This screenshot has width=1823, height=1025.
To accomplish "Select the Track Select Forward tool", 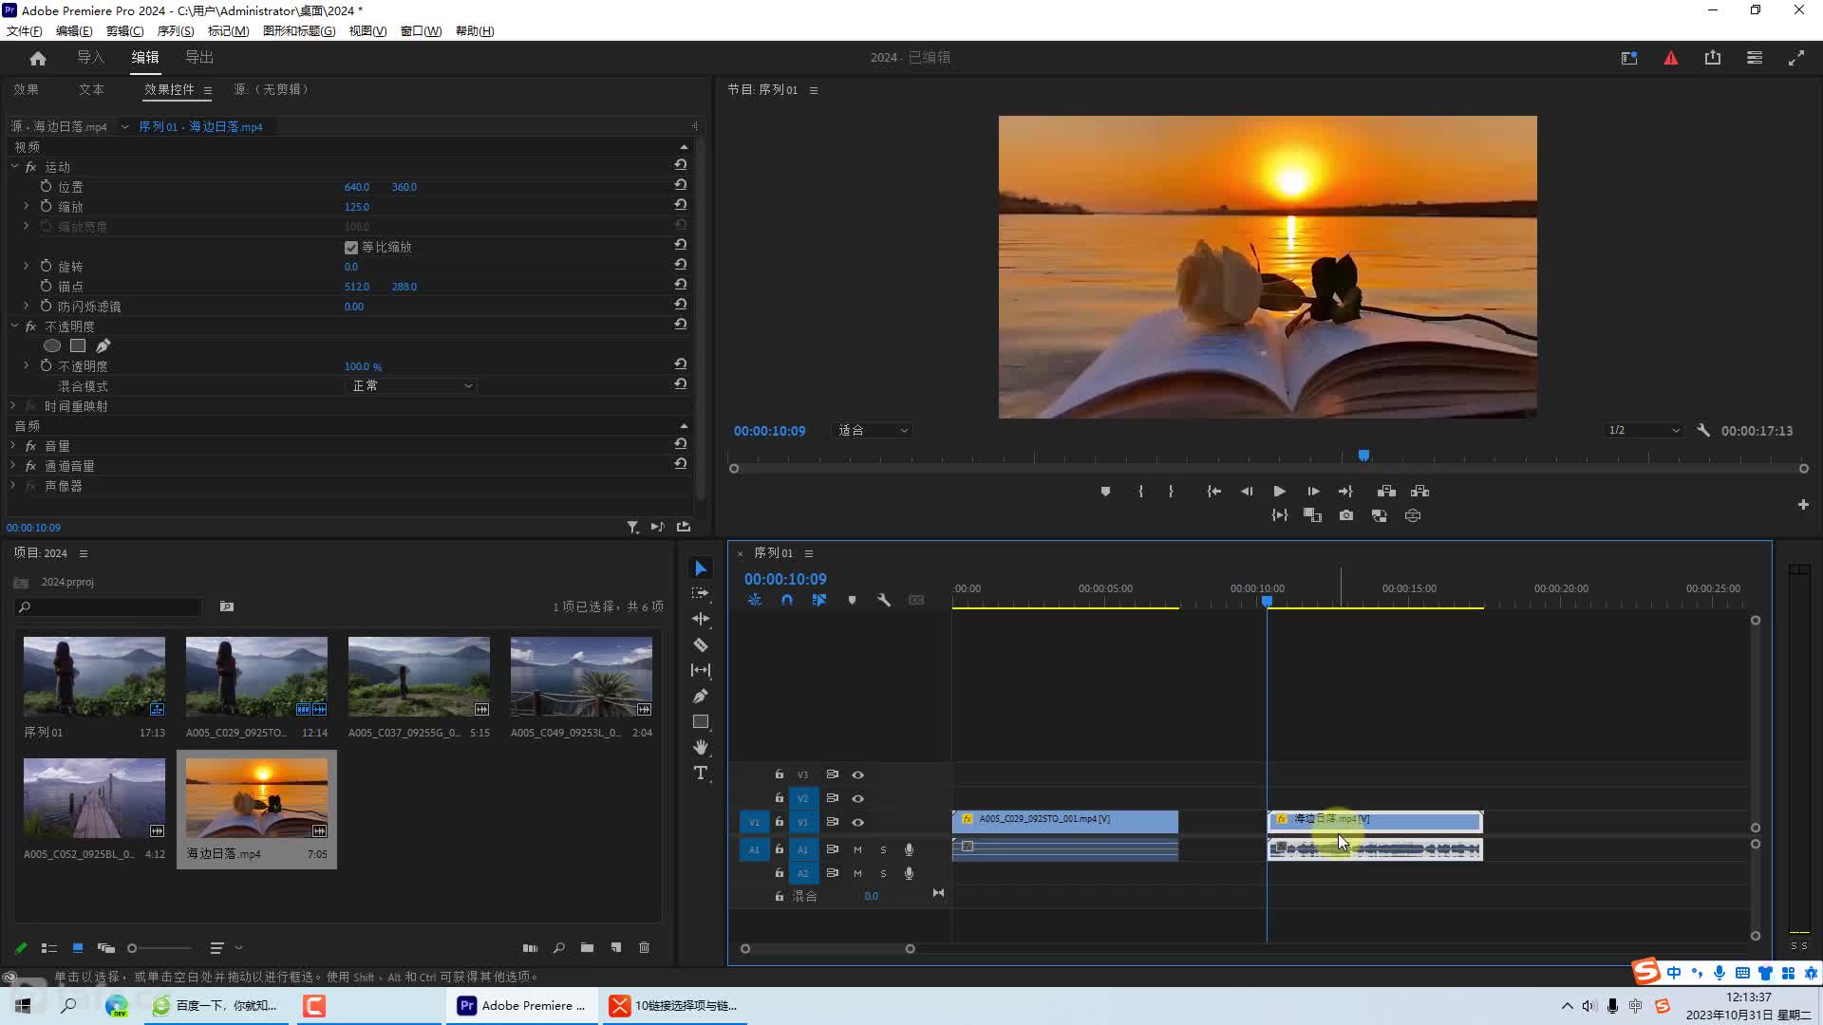I will [701, 593].
